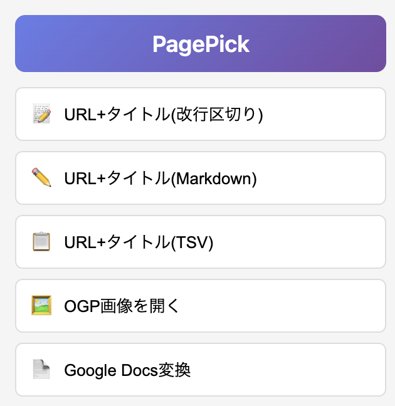The width and height of the screenshot is (395, 406).
Task: Click the memo icon beside URL+タイトル(改行区切り)
Action: click(41, 114)
